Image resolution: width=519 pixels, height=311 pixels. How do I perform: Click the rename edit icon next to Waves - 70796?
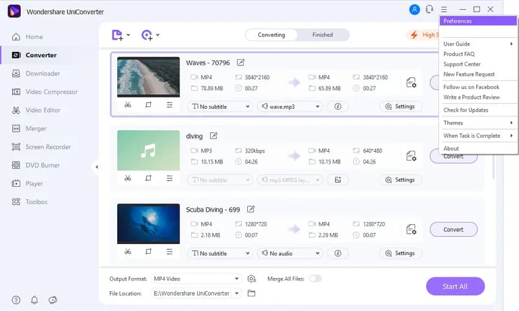coord(241,62)
